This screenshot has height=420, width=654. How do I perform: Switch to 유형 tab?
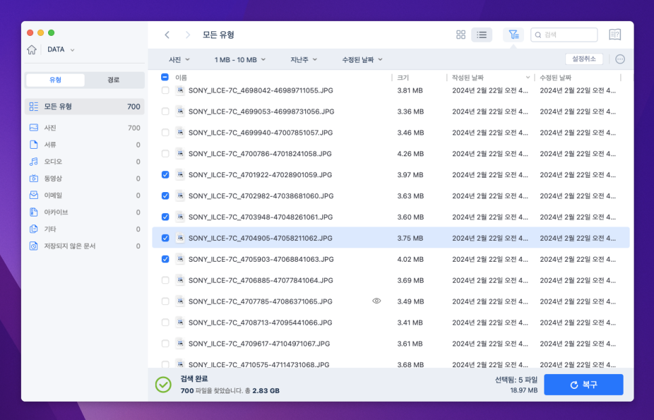[x=56, y=80]
